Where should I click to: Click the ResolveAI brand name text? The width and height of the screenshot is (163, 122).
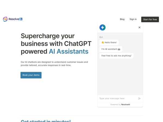click(15, 19)
